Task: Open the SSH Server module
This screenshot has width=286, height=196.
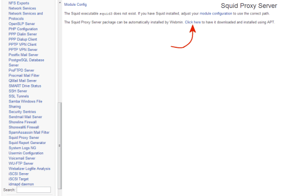Action: pyautogui.click(x=18, y=91)
